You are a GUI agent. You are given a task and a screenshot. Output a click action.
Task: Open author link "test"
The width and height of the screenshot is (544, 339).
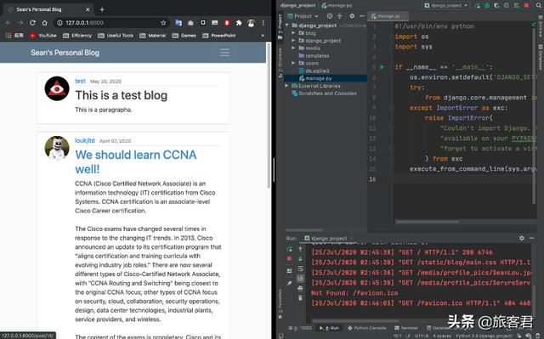click(80, 81)
